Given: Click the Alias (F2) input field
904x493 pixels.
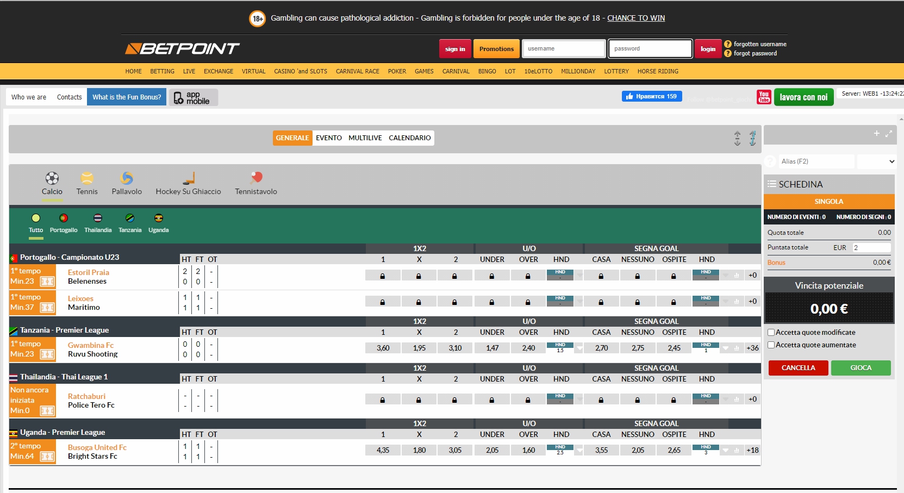Looking at the screenshot, I should 816,161.
